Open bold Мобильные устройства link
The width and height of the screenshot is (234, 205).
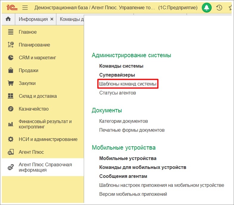tap(128, 158)
